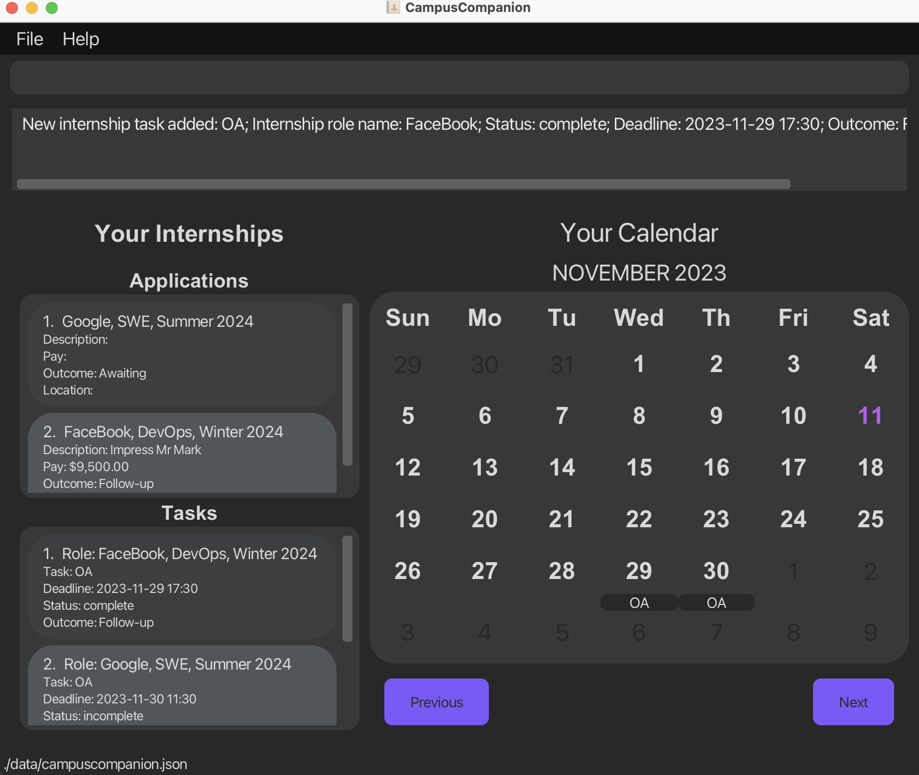This screenshot has height=775, width=919.
Task: Select the Google, SWE, Summer 2024 application card
Action: tap(182, 355)
